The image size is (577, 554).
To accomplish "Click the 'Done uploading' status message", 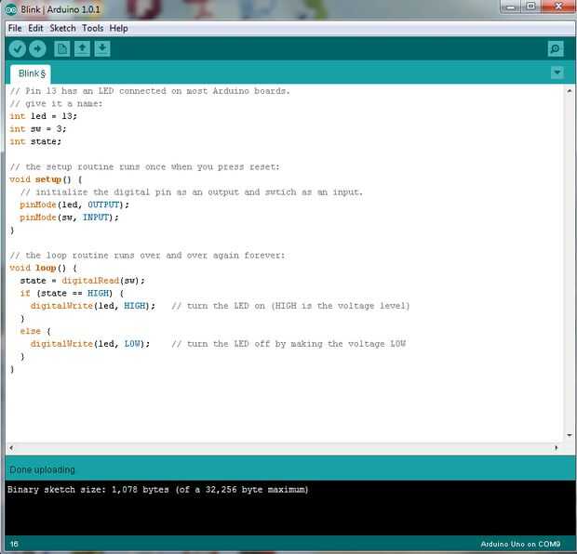I will click(42, 469).
